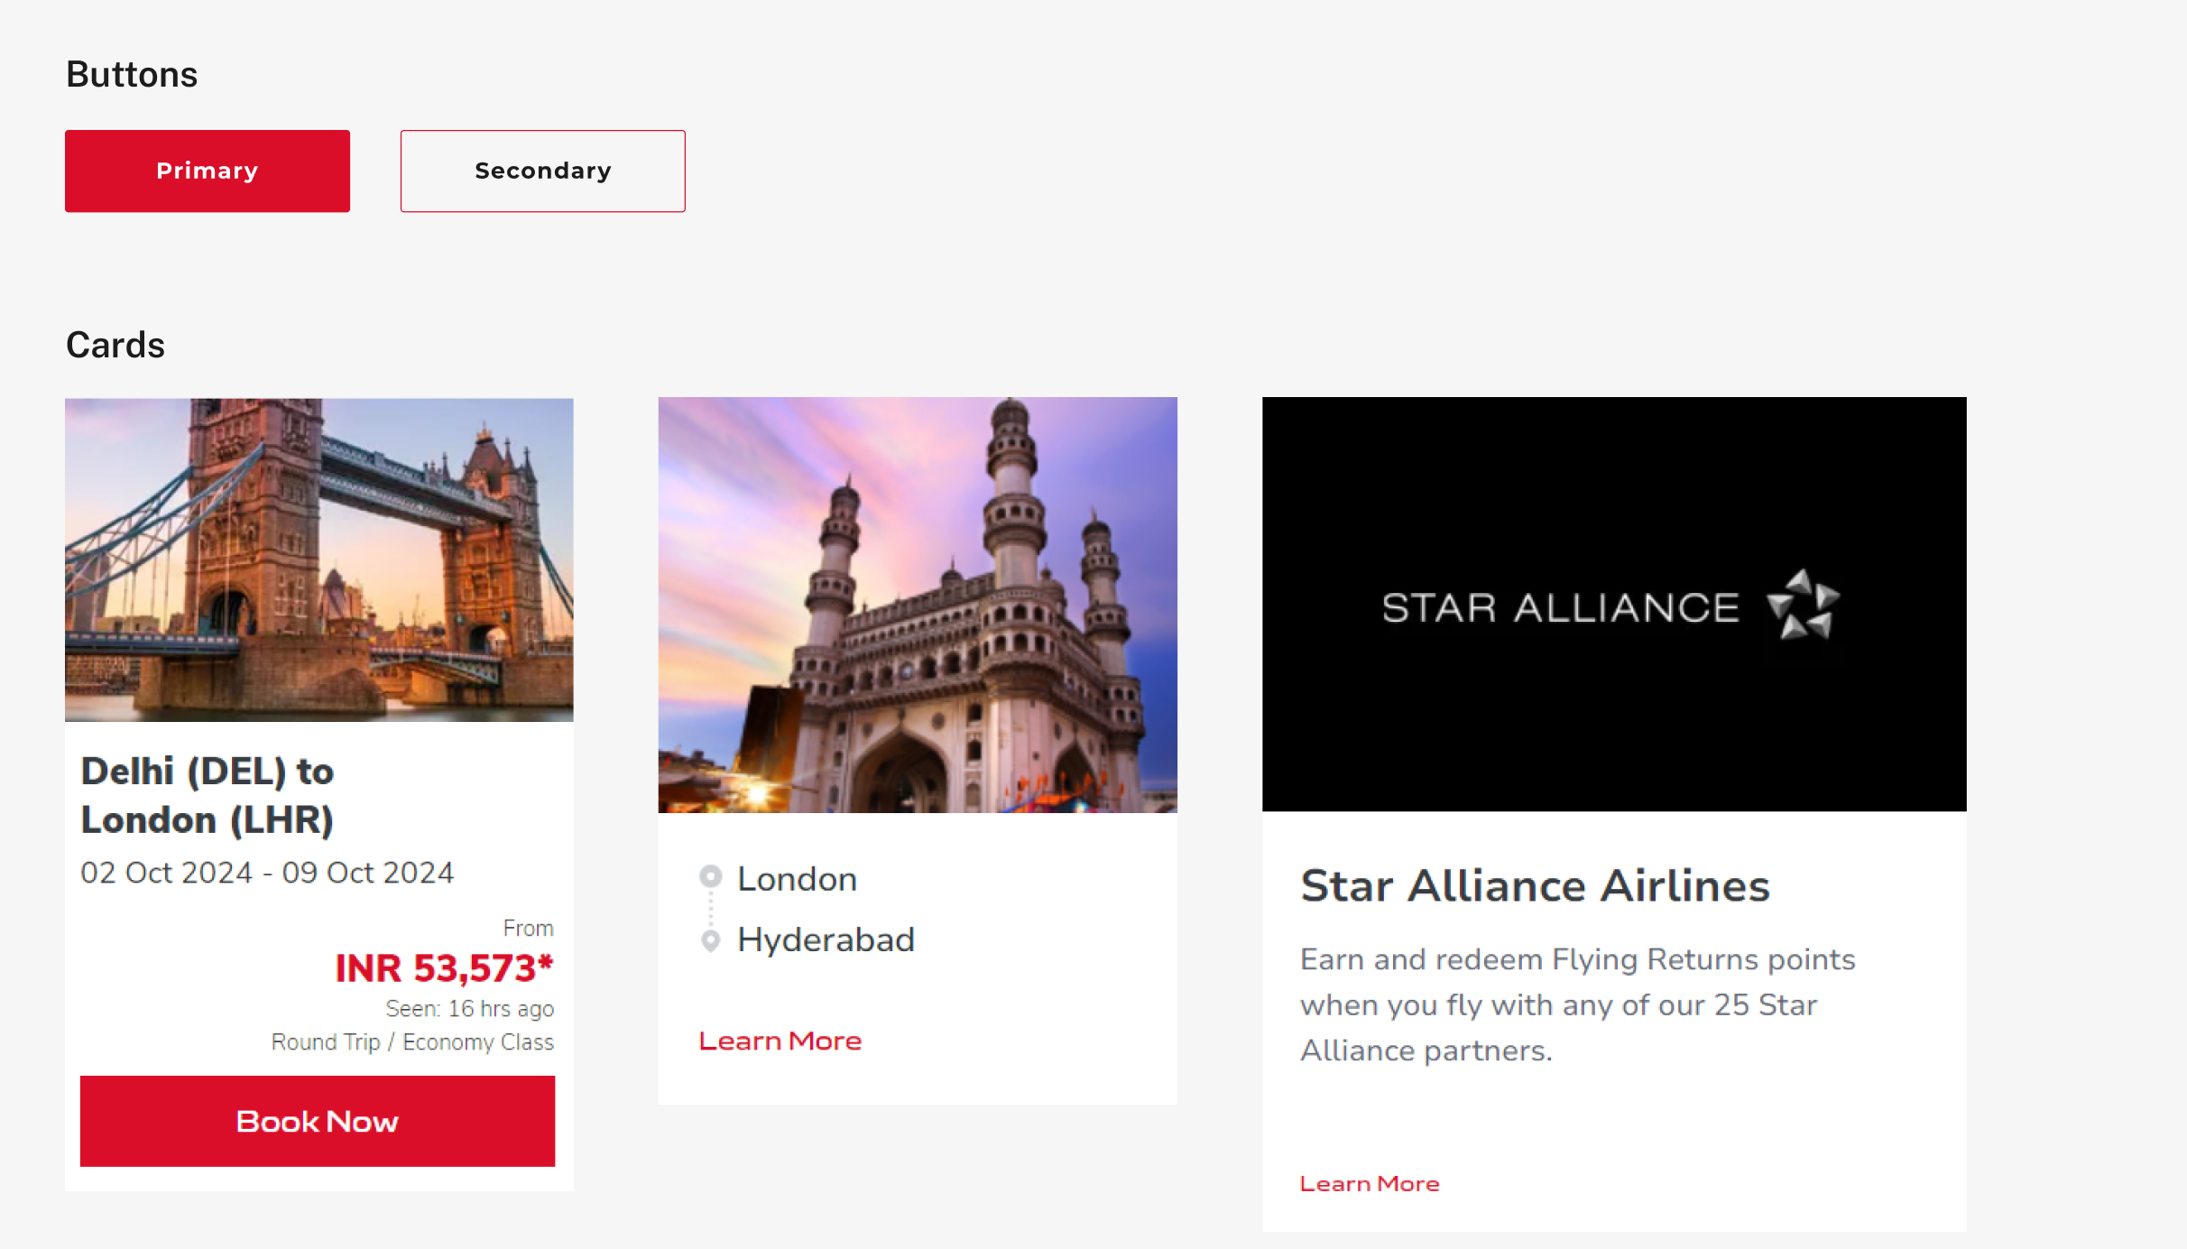Image resolution: width=2187 pixels, height=1249 pixels.
Task: Open Learn More under London Hyderabad card
Action: pos(780,1041)
